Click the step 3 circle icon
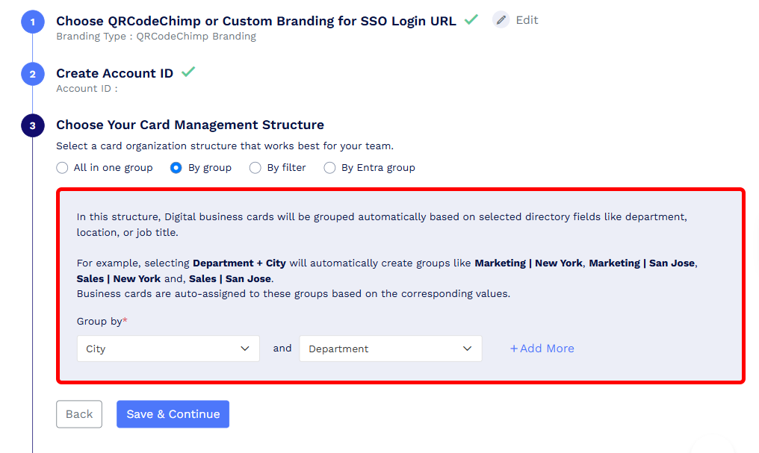759x453 pixels. pyautogui.click(x=32, y=125)
